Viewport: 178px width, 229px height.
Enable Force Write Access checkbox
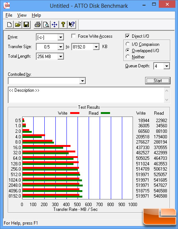point(73,36)
